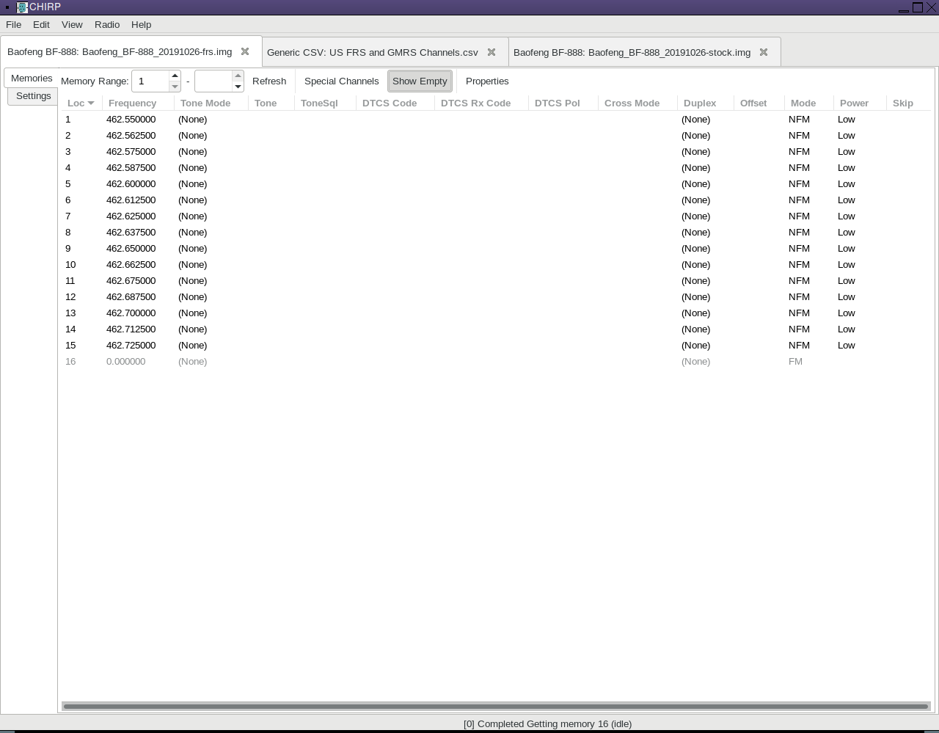Viewport: 939px width, 733px height.
Task: Close the Baofeng_BF-888_20191026-frs.img tab
Action: [245, 52]
